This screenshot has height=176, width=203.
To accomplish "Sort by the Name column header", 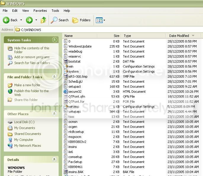I will (80, 36).
